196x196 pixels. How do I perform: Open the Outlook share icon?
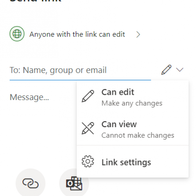click(74, 183)
